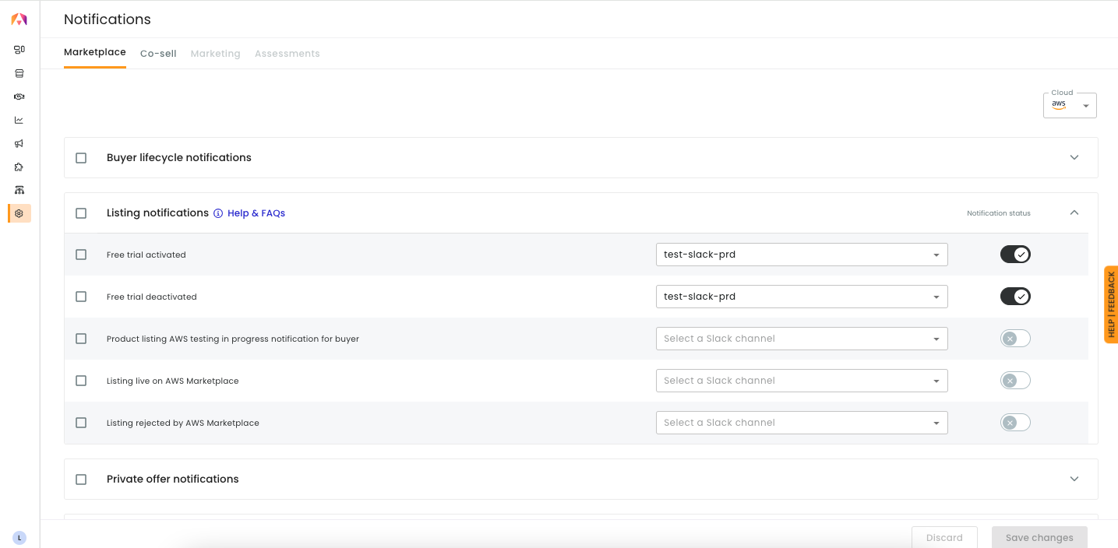Click the hierarchy org chart sidebar icon

(19, 190)
